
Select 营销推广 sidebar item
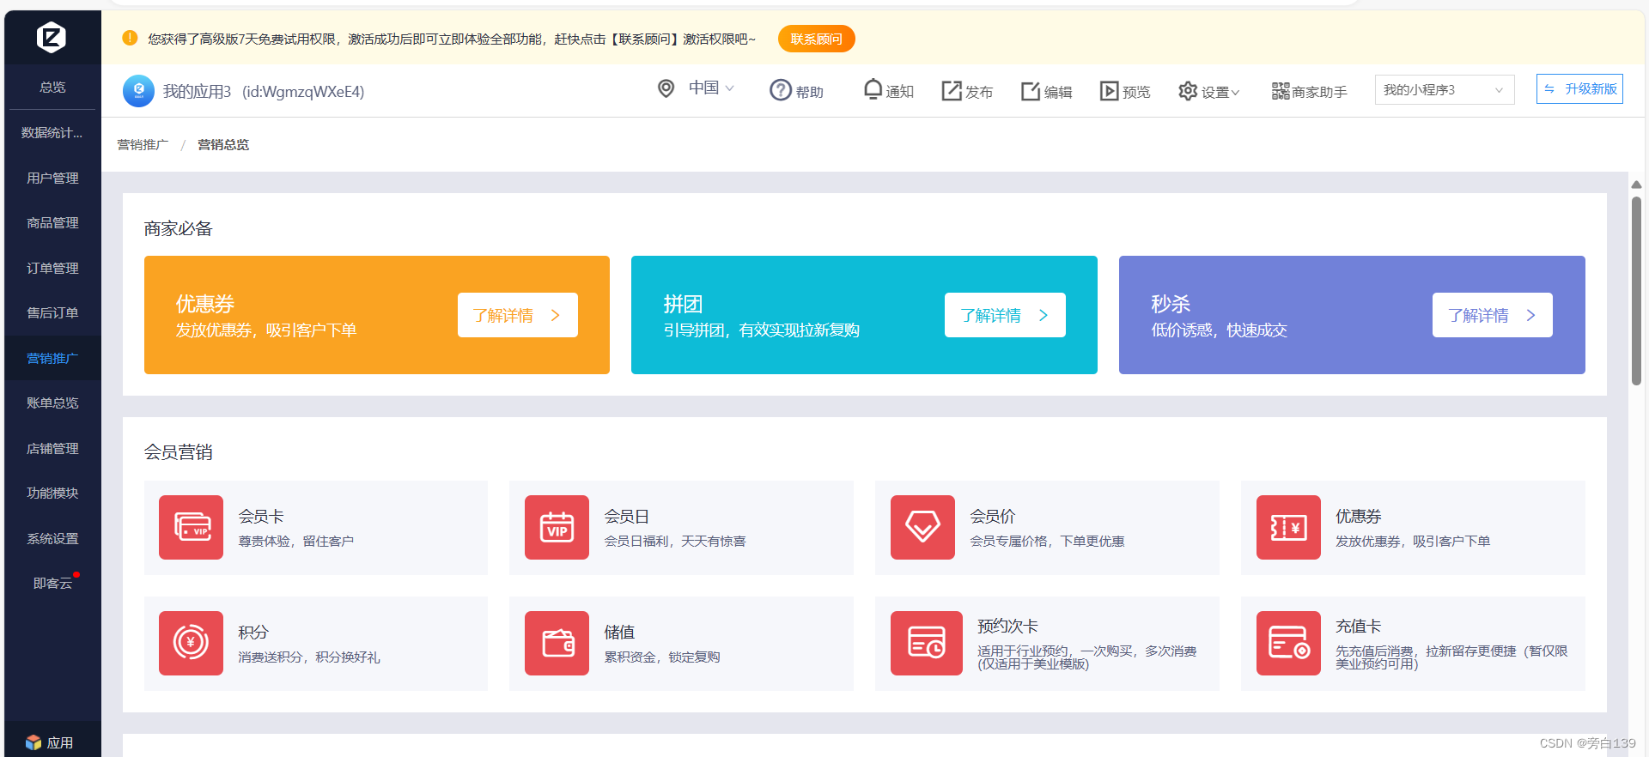click(52, 358)
